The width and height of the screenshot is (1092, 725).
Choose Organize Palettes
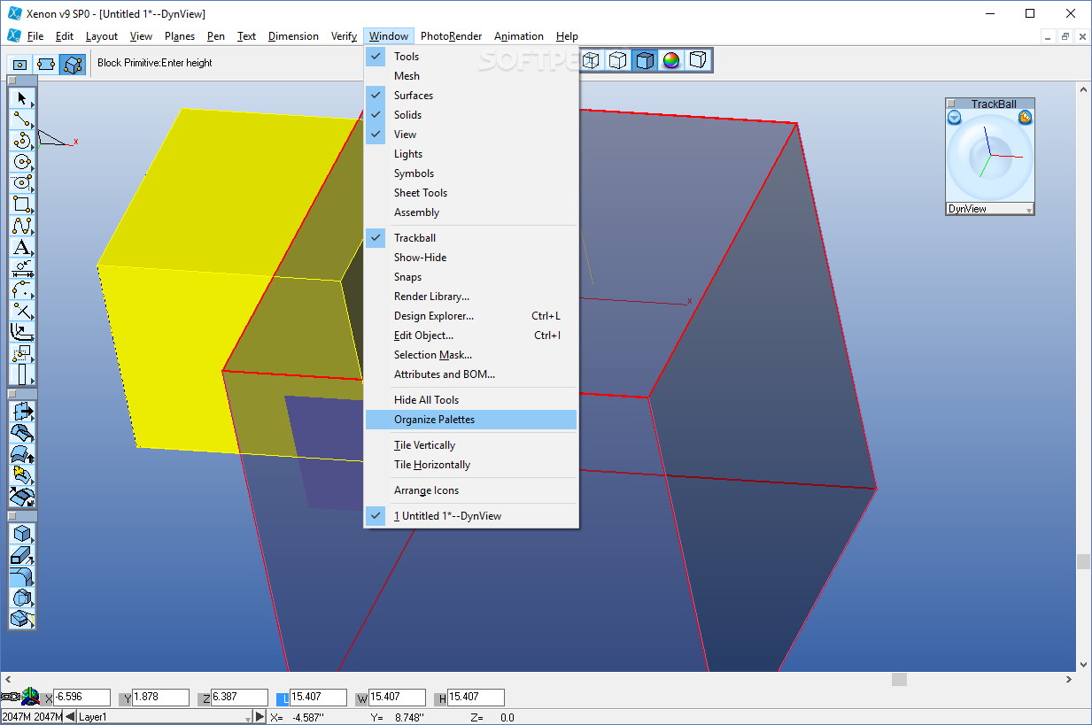[471, 420]
